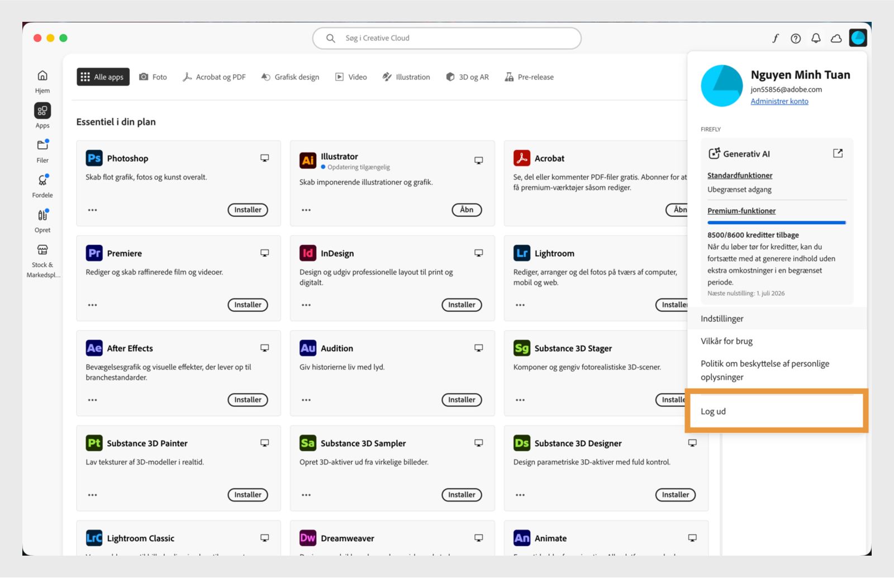894x578 pixels.
Task: Open the Hjem sidebar icon
Action: pyautogui.click(x=42, y=75)
